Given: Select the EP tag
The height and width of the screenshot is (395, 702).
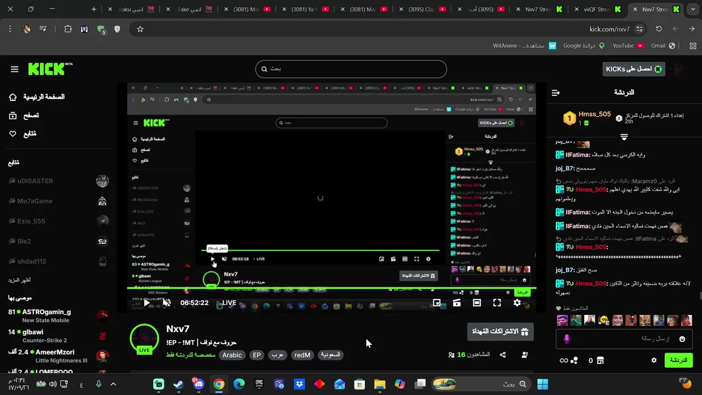Looking at the screenshot, I should click(257, 355).
